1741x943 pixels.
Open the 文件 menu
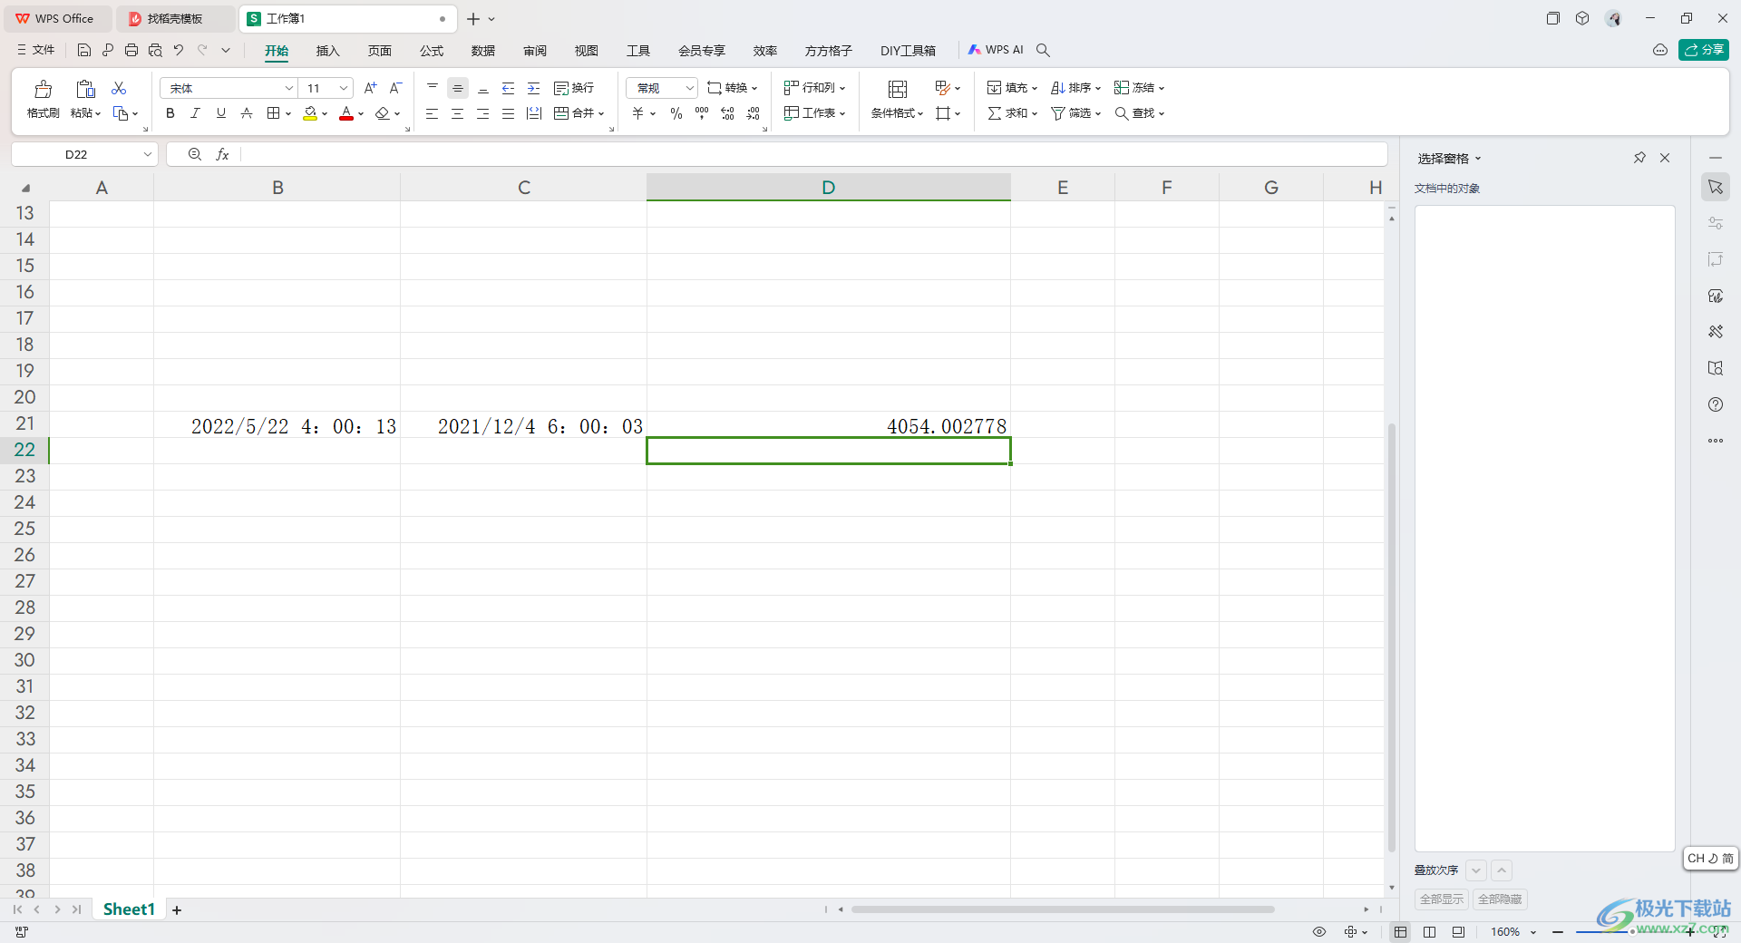(x=35, y=50)
